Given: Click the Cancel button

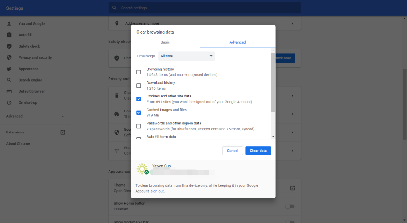Looking at the screenshot, I should point(233,151).
